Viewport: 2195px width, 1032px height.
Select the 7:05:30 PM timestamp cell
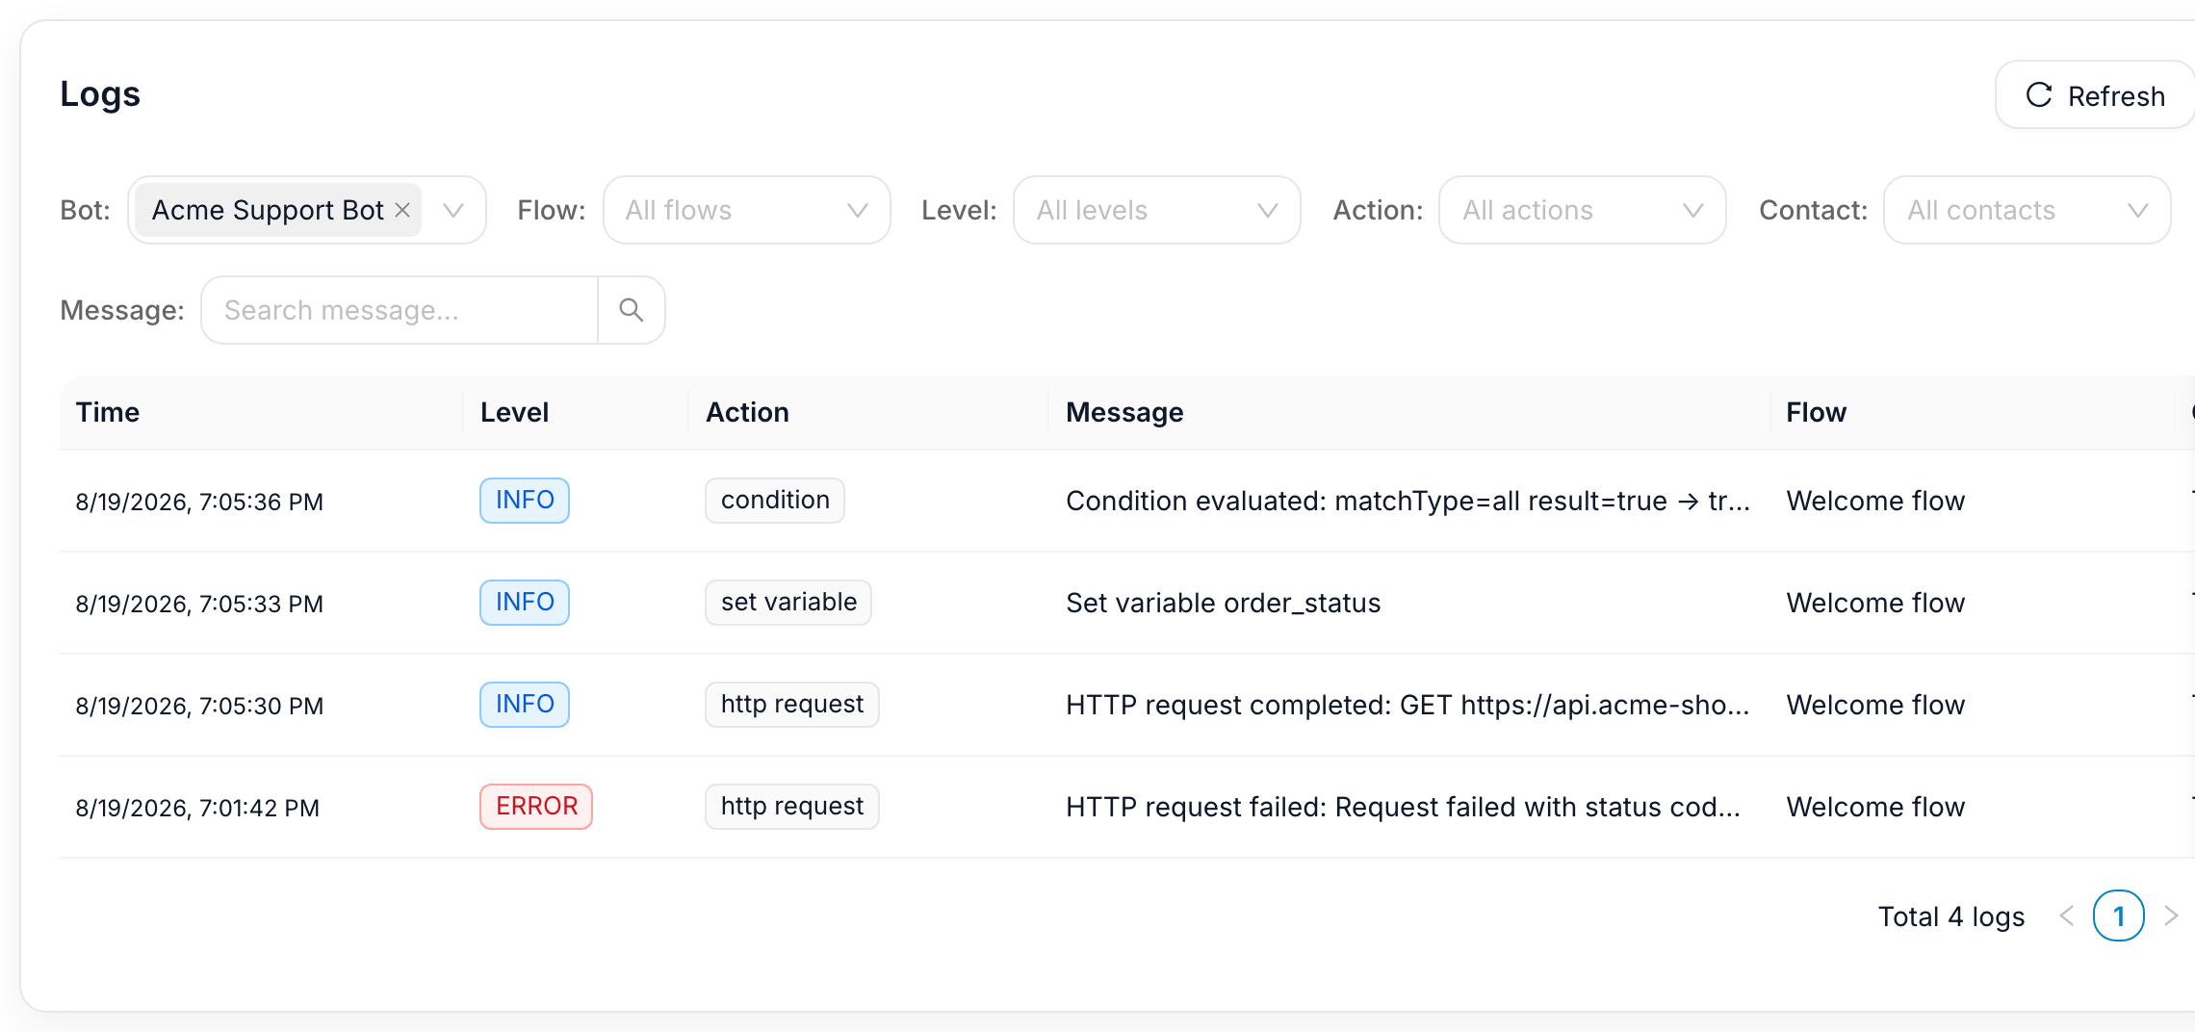pos(199,706)
